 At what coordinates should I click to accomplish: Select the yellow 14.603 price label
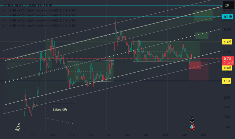(228, 68)
